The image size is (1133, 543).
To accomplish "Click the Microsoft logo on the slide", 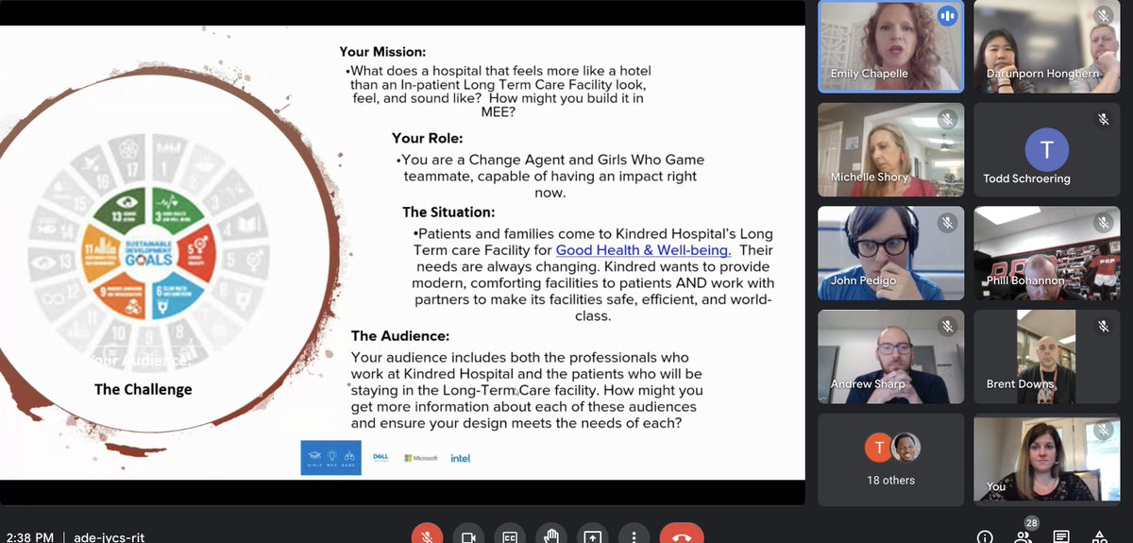I will tap(421, 458).
